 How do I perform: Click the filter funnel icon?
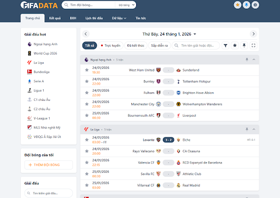click(225, 45)
